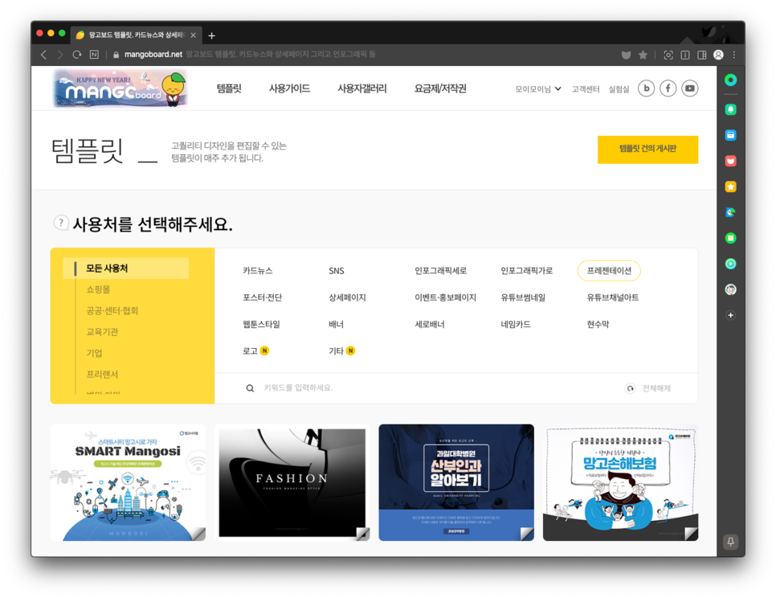Click the browser profile avatar icon
776x598 pixels.
pyautogui.click(x=719, y=55)
